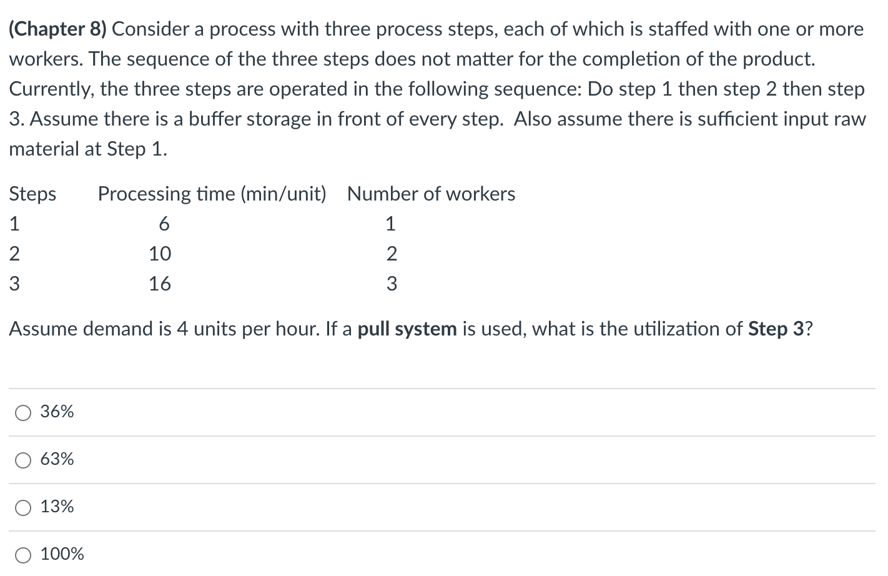The image size is (888, 576).
Task: Click the divider line above answer choices
Action: coord(444,386)
